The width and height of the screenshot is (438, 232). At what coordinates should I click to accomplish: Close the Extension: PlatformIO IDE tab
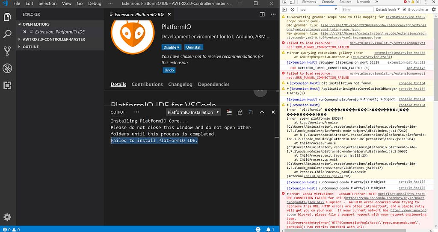pyautogui.click(x=169, y=14)
